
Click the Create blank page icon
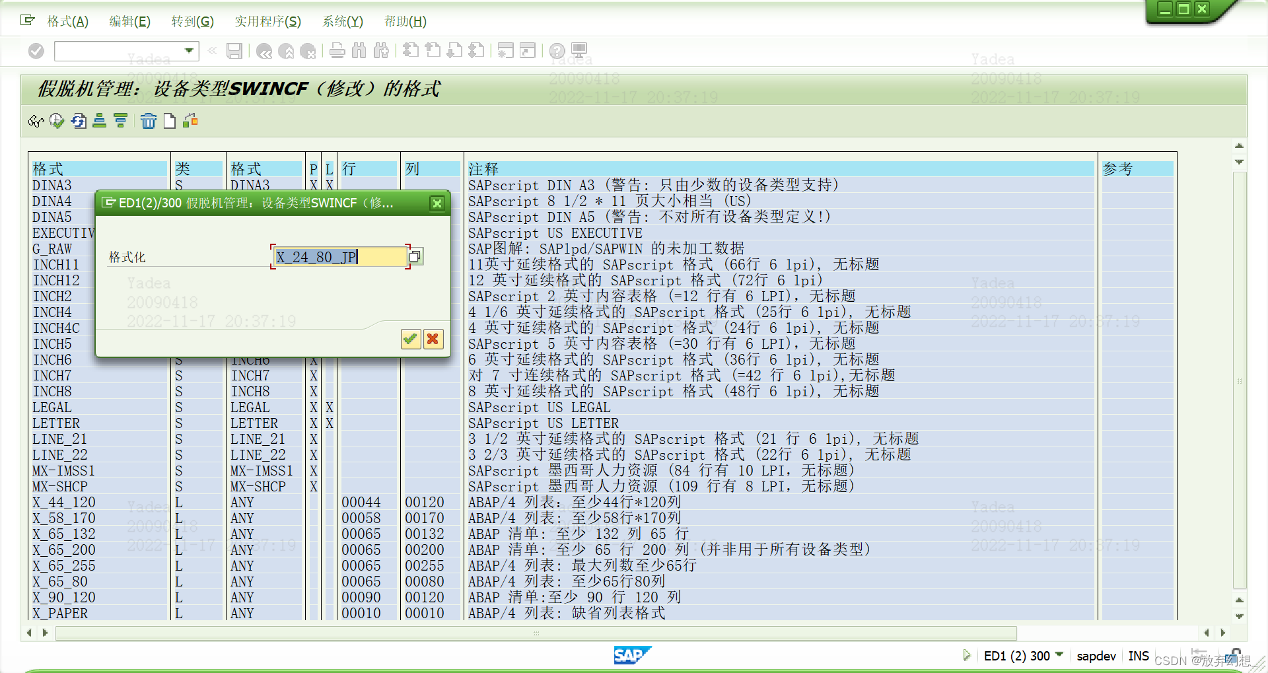click(x=169, y=121)
